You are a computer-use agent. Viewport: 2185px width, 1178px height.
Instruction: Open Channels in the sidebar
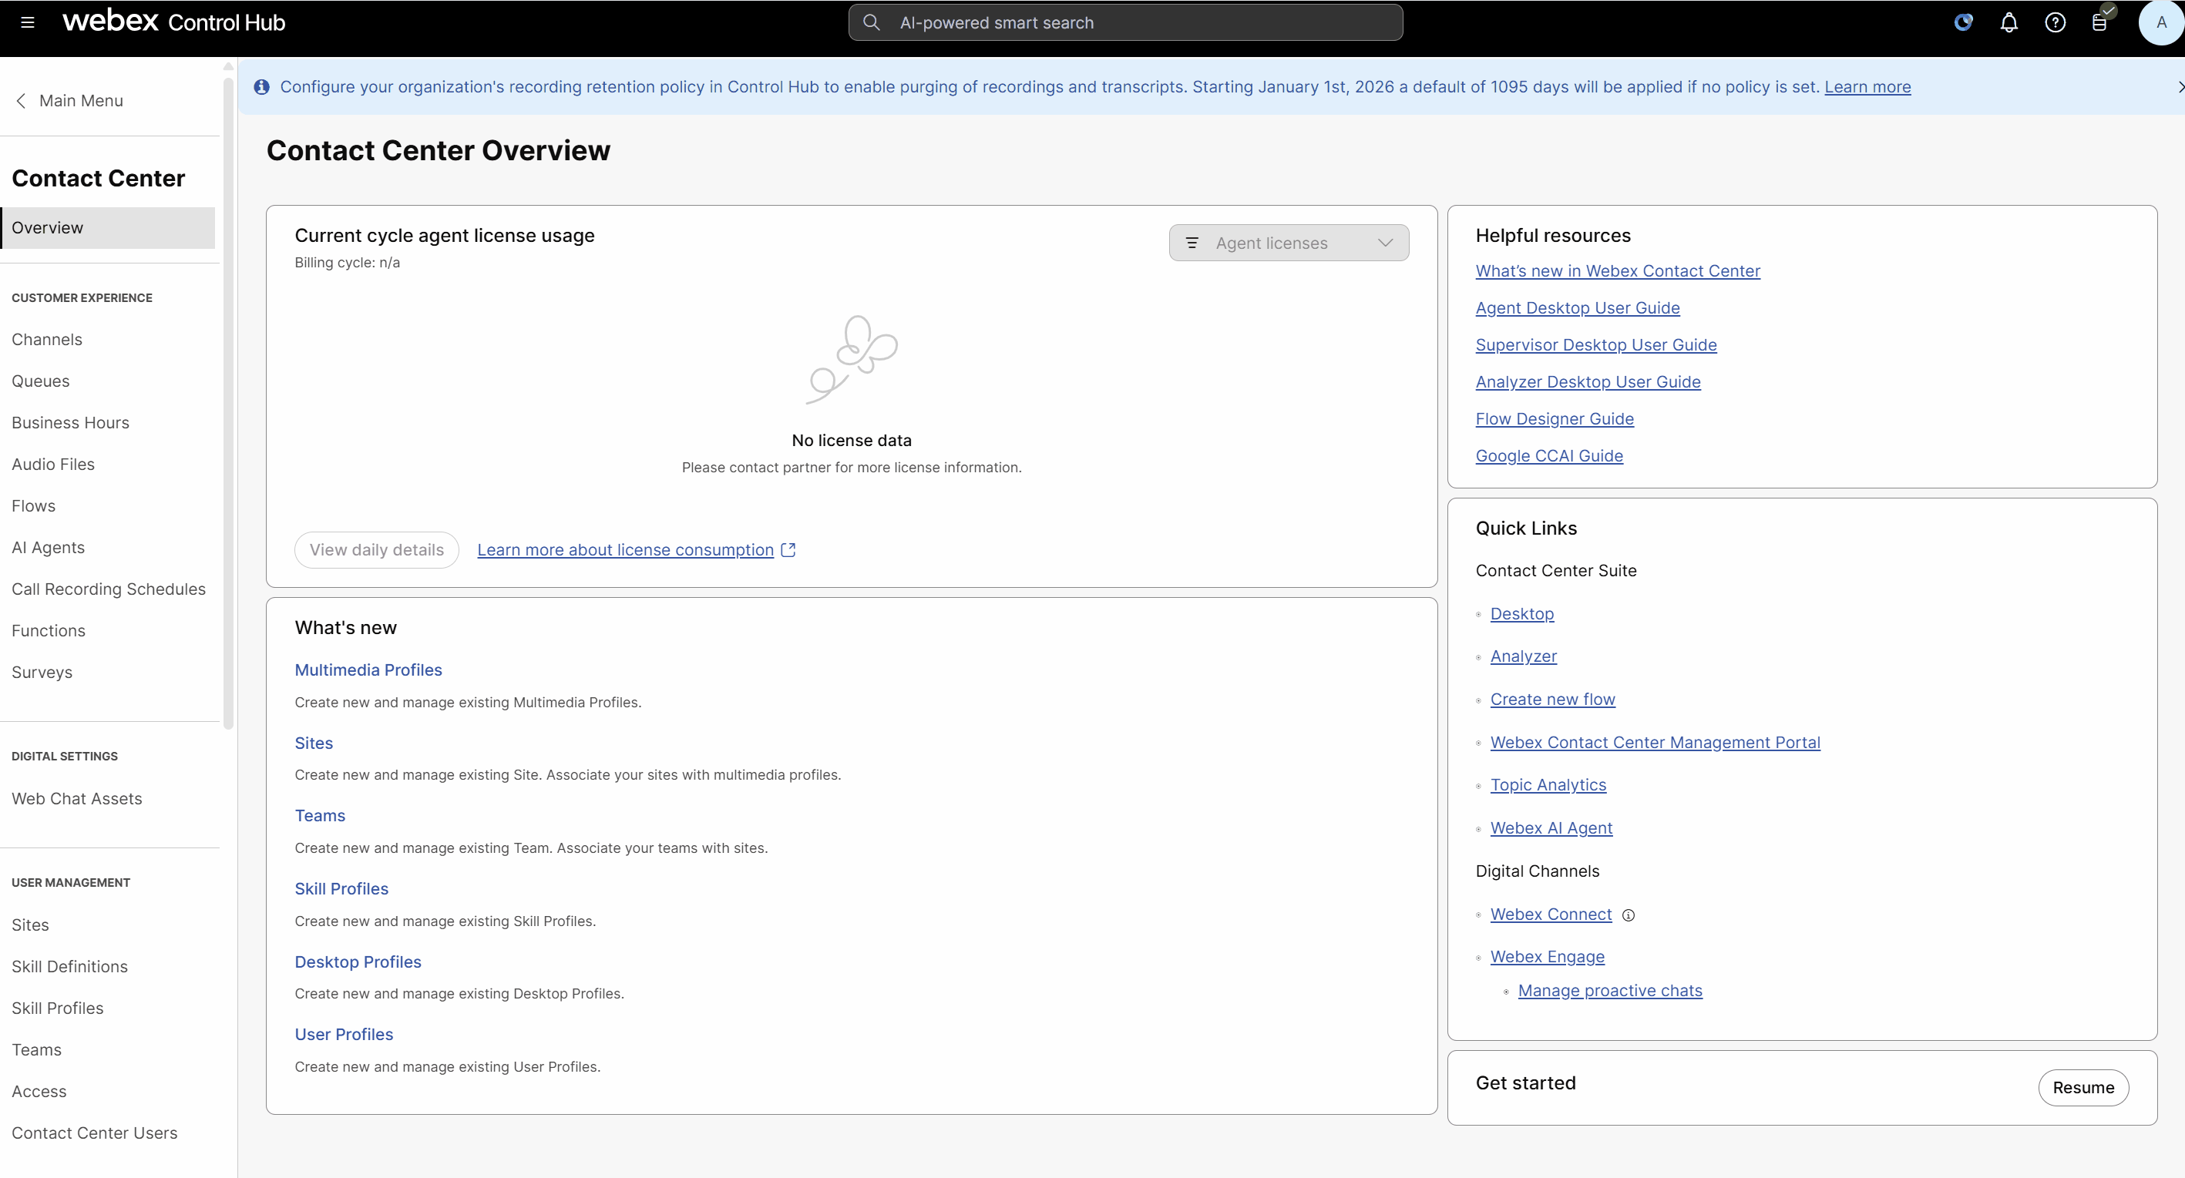click(x=47, y=339)
